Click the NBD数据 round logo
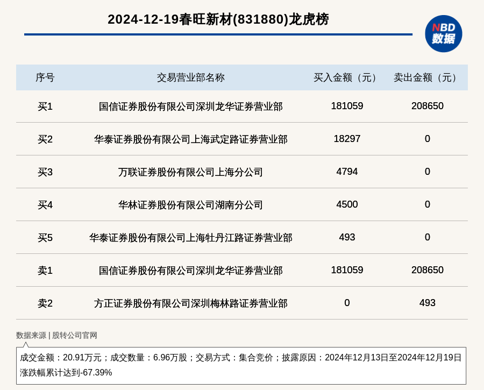This screenshot has width=484, height=390. point(444,34)
